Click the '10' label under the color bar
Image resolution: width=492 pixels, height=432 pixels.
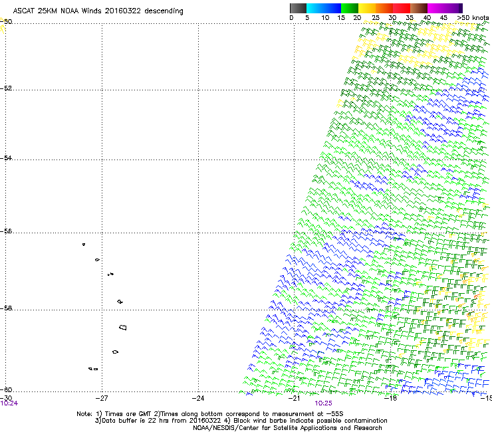point(325,18)
